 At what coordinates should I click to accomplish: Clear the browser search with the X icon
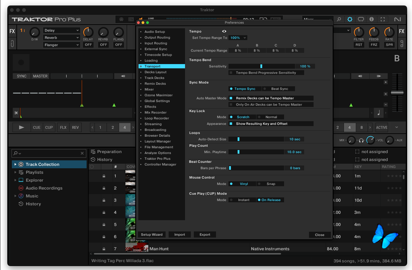82,153
